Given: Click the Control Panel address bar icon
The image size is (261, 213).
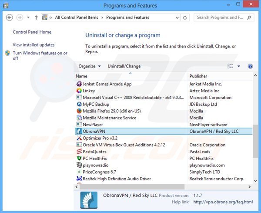Looking at the screenshot, I should [45, 17].
